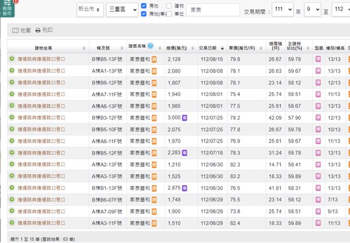Expand the green plus on B棟B5-13F row
The image size is (350, 243).
point(11,59)
